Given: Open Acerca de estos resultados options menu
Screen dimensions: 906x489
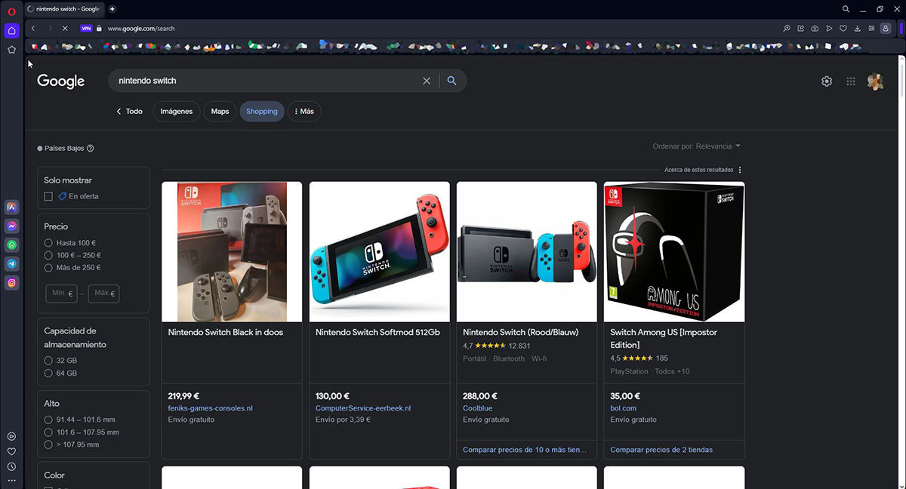Looking at the screenshot, I should coord(740,170).
